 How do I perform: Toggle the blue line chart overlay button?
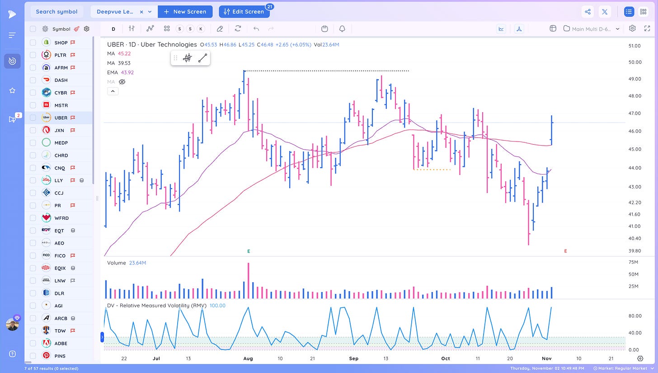point(501,28)
